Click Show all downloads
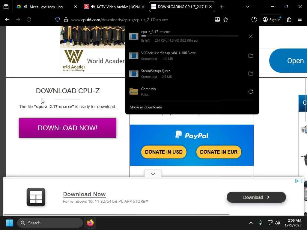Screen dimensions: 307x230 click(146, 107)
